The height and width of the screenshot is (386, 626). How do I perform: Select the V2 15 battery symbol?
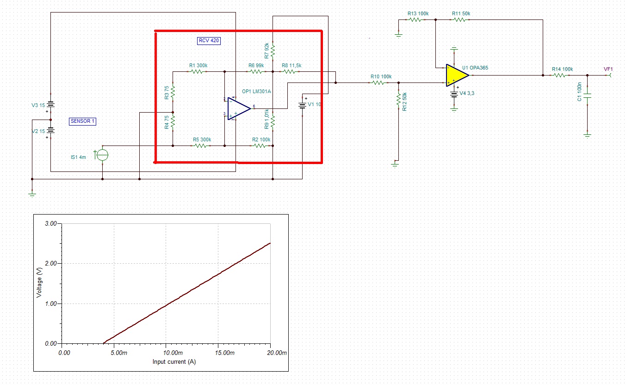50,131
